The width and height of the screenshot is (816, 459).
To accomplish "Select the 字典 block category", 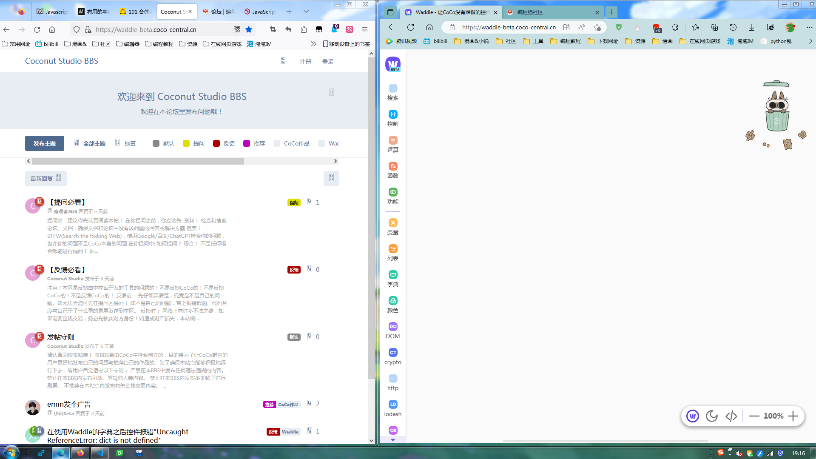I will 393,279.
